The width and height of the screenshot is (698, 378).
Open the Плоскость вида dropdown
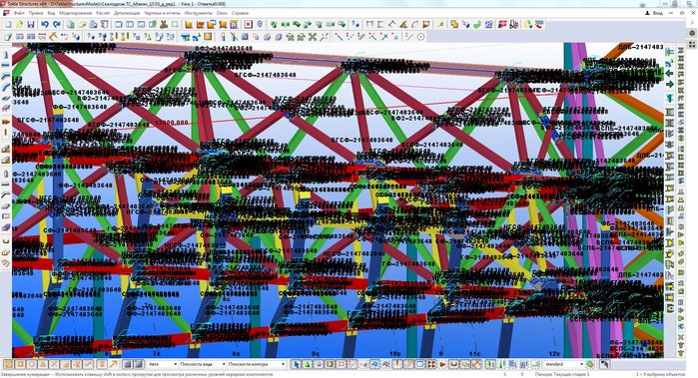(202, 364)
